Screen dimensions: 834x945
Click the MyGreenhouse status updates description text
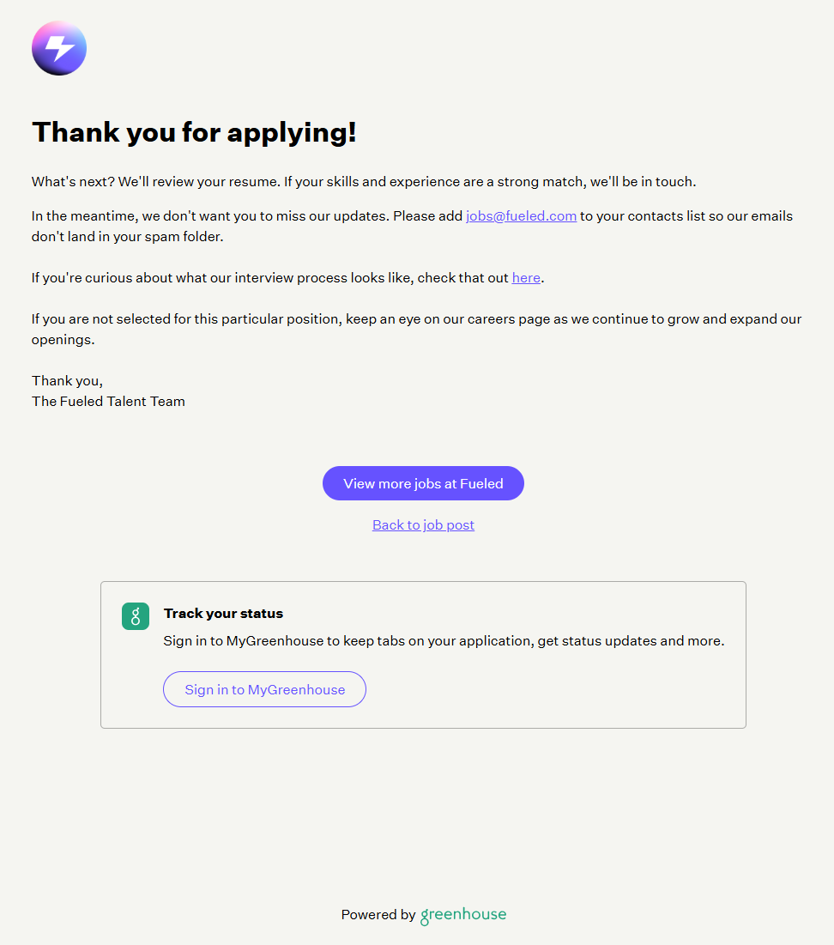coord(444,641)
